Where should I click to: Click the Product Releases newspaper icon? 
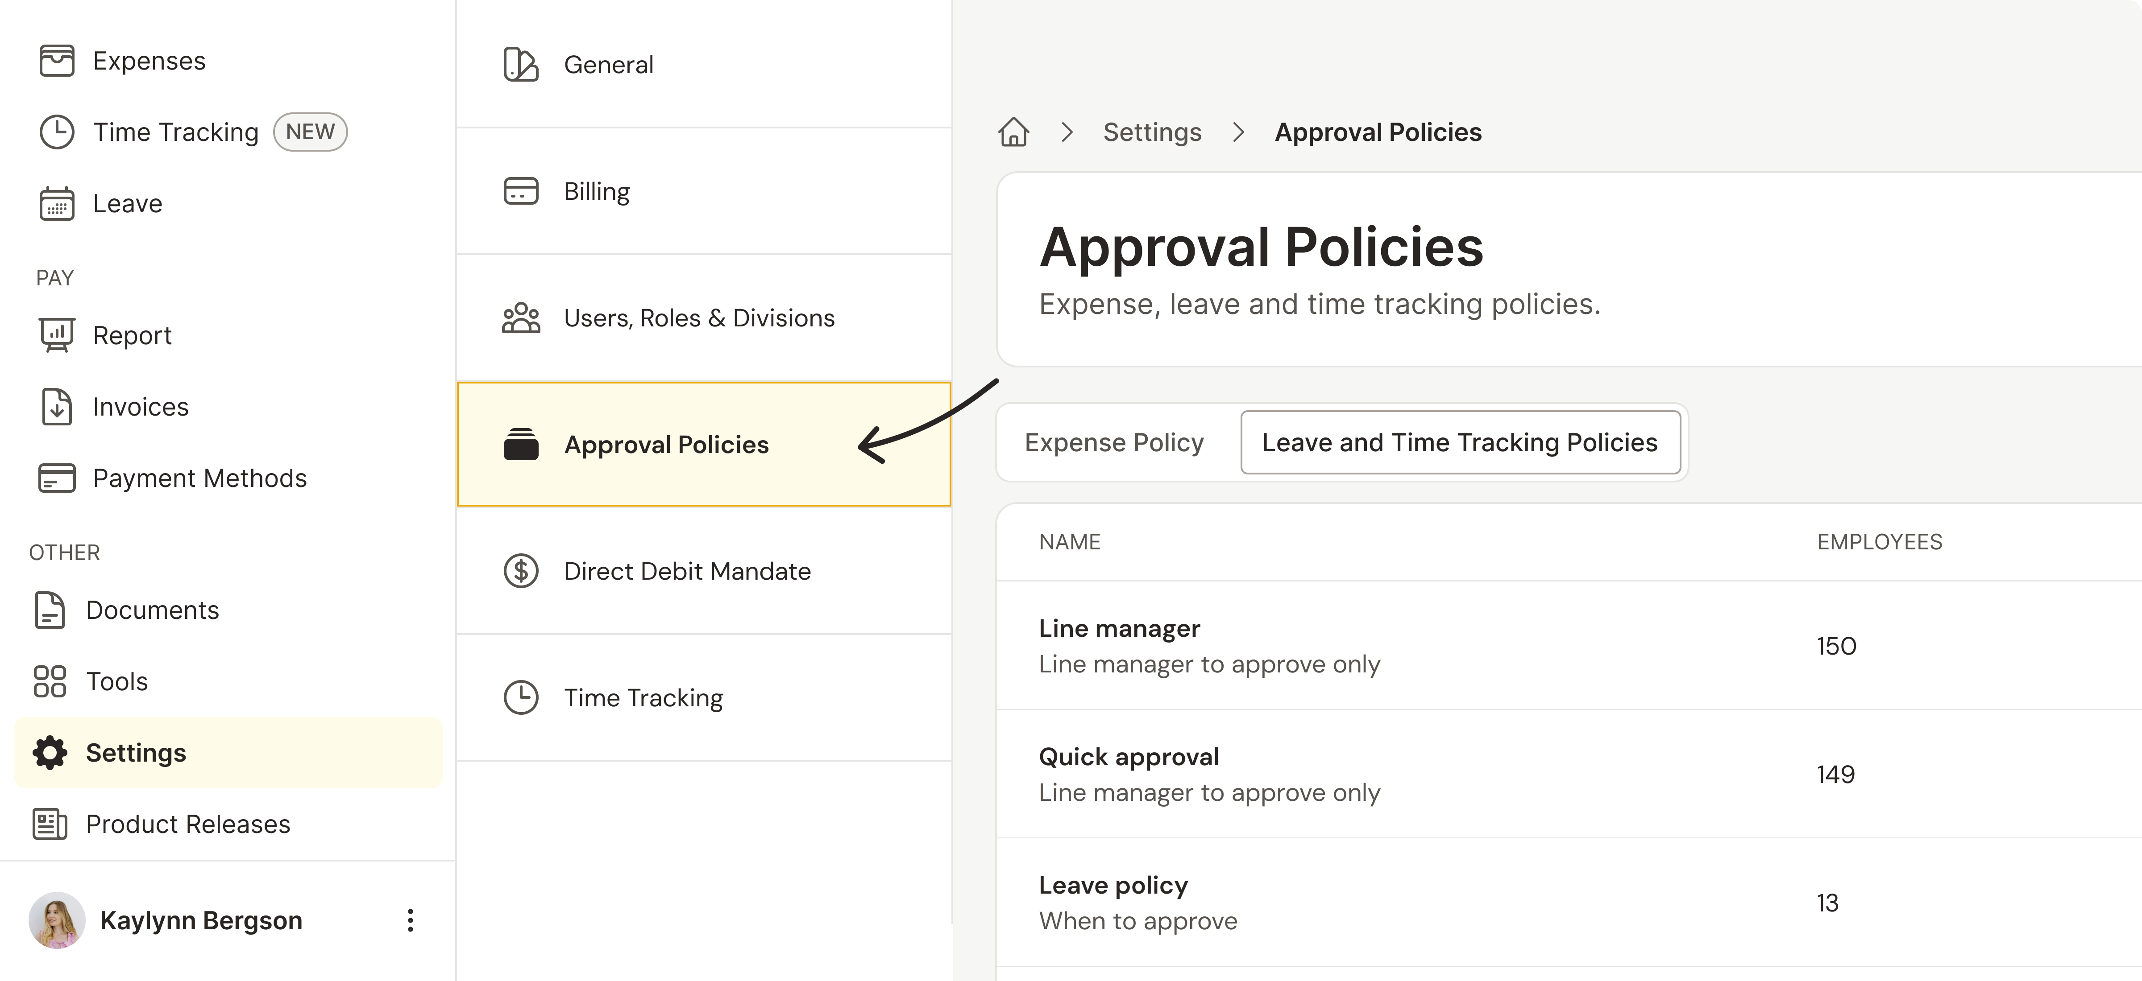(50, 824)
